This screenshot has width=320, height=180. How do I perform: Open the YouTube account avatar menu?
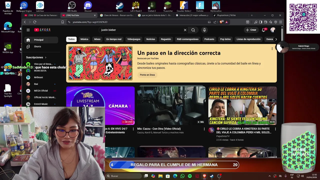pos(273,30)
